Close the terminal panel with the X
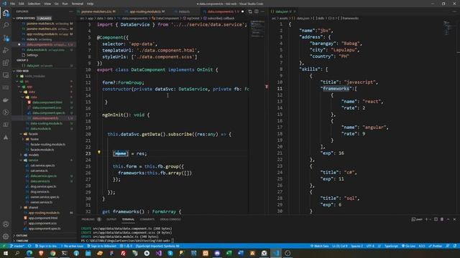This screenshot has height=258, width=460. click(454, 219)
